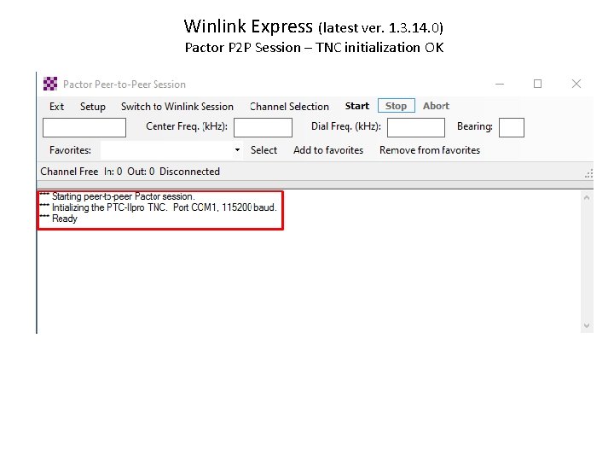Click the 'Ready' log line
The height and width of the screenshot is (461, 614).
pyautogui.click(x=59, y=219)
